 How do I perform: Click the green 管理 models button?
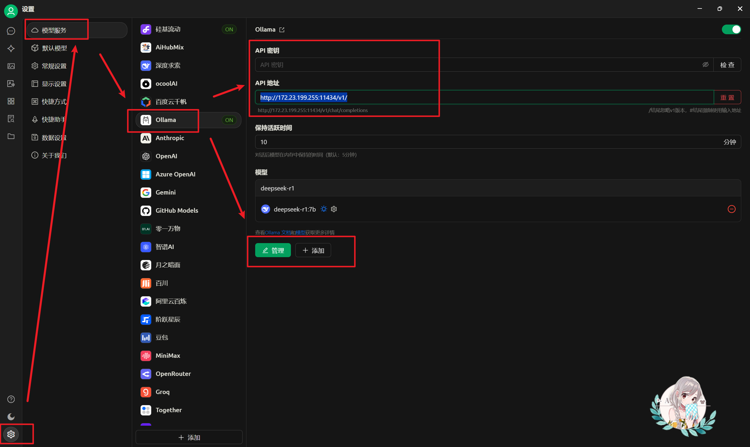[273, 250]
